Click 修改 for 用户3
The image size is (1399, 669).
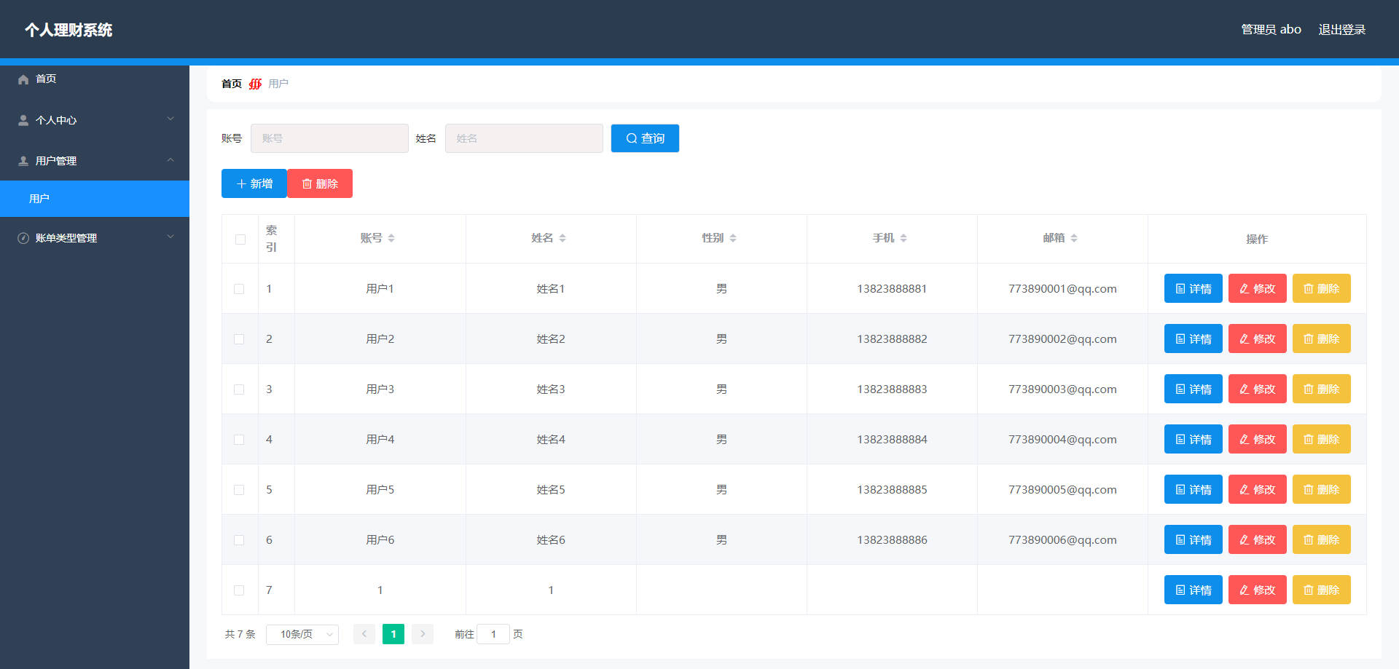(x=1258, y=389)
